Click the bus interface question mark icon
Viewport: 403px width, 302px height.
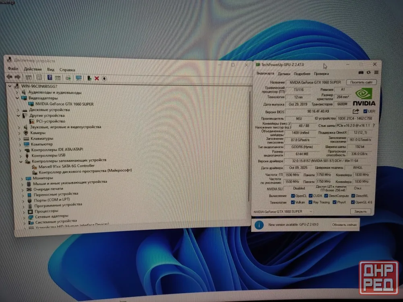tap(374, 125)
